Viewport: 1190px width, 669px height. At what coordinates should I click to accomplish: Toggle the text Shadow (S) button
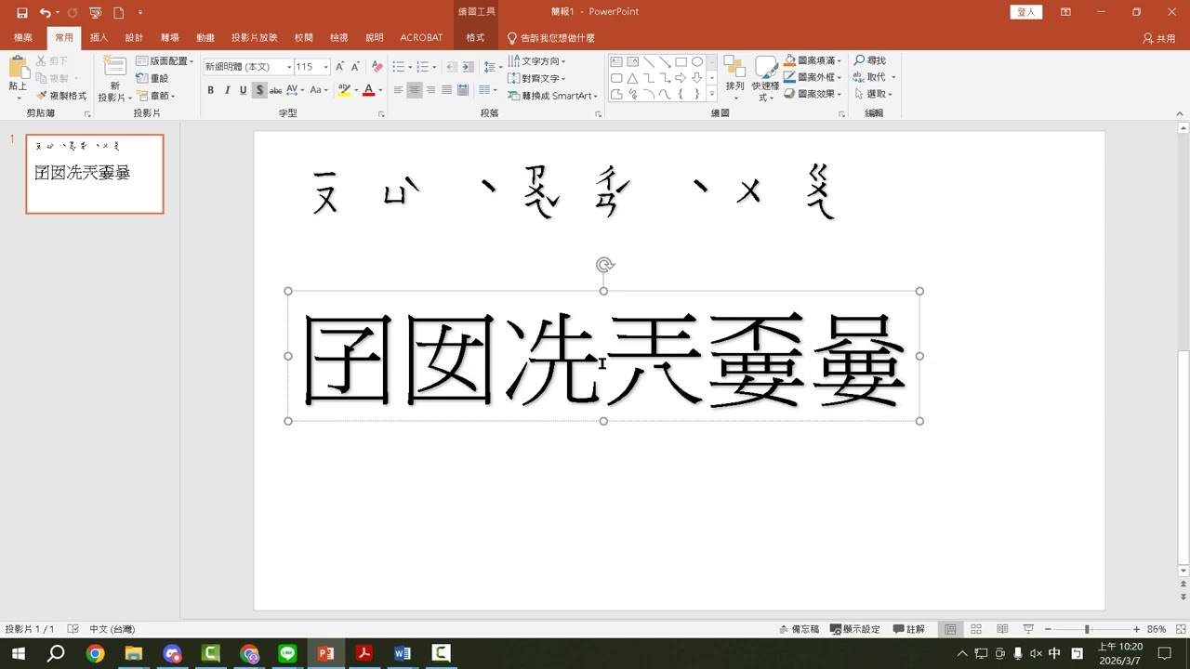tap(259, 90)
